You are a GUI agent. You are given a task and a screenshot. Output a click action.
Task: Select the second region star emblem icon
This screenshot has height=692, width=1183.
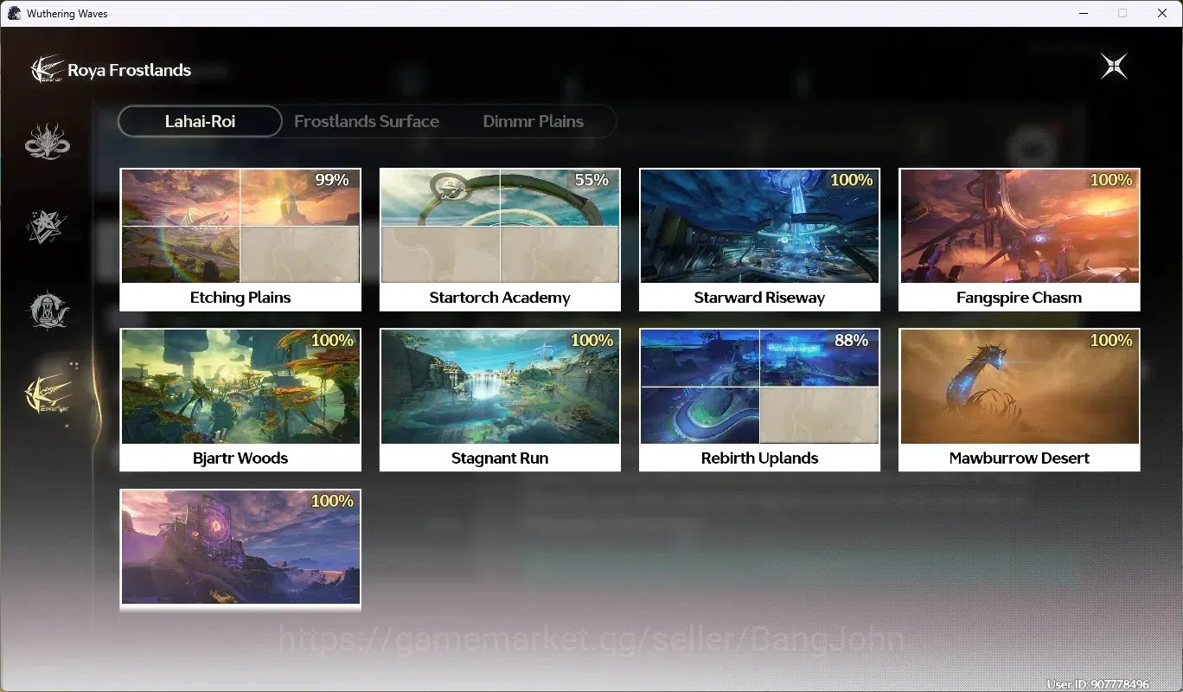pyautogui.click(x=47, y=226)
